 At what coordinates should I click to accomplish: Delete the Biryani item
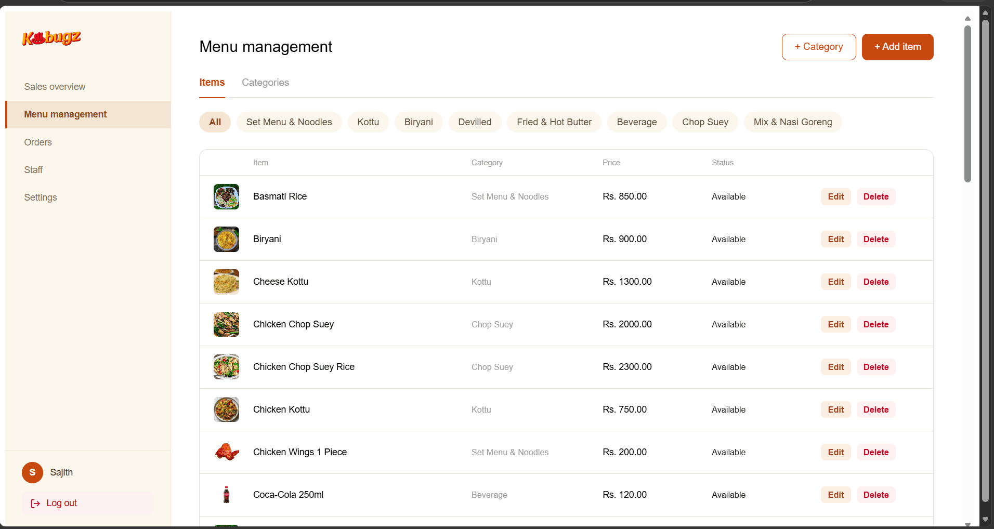(876, 239)
